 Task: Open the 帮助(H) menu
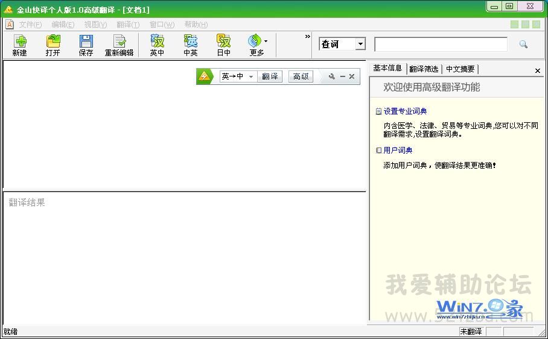pos(196,25)
